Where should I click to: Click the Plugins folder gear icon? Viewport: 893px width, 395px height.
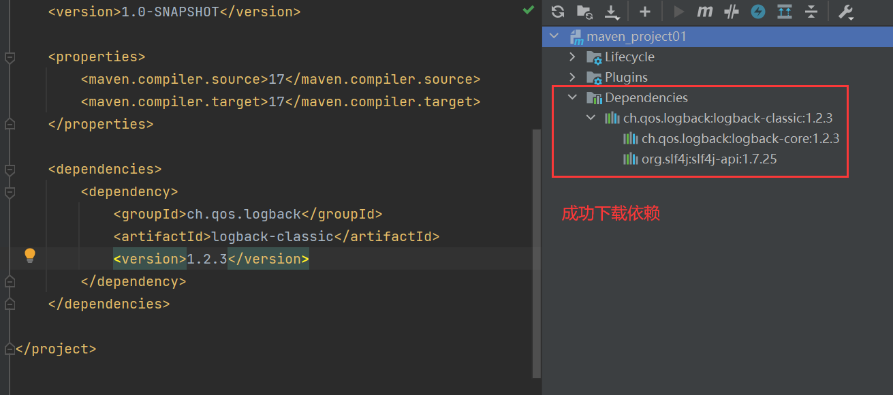click(x=593, y=78)
